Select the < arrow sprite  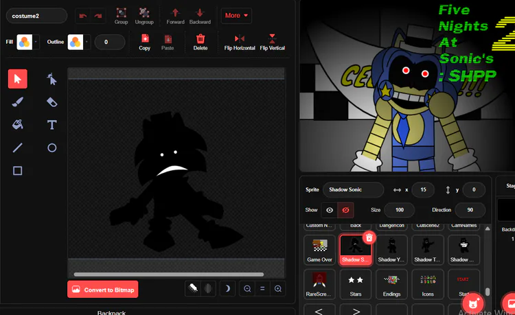pos(319,310)
